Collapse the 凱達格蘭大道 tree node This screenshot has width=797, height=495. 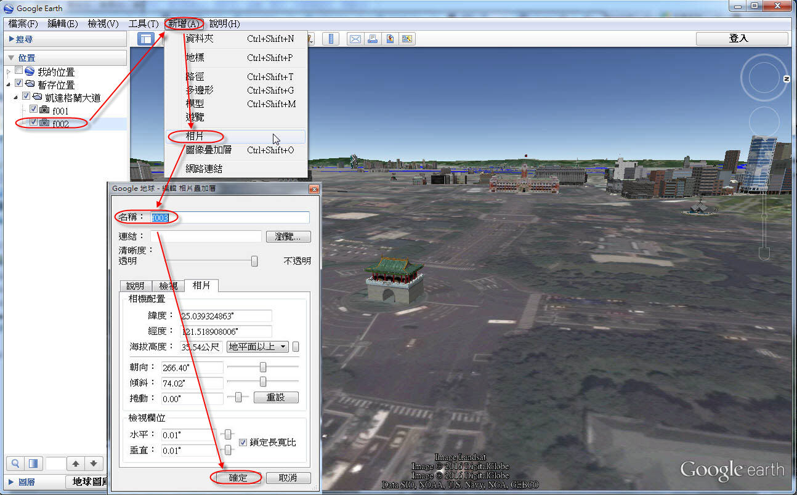point(16,97)
